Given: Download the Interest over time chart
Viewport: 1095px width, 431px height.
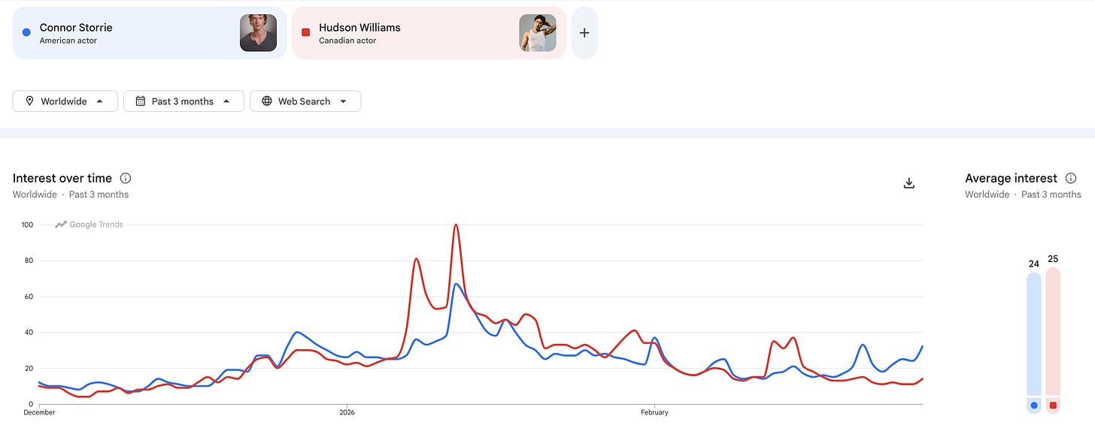Looking at the screenshot, I should tap(908, 183).
